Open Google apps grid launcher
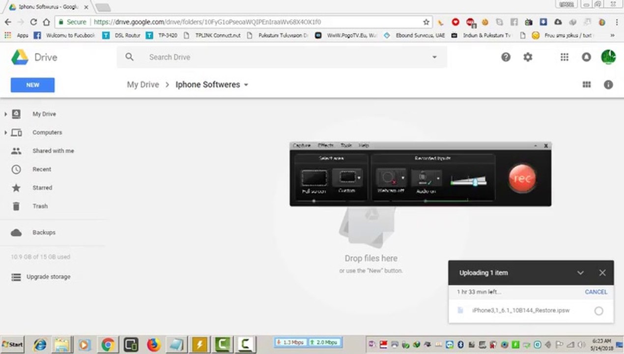Image resolution: width=624 pixels, height=354 pixels. coord(564,57)
